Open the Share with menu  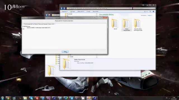point(81,11)
